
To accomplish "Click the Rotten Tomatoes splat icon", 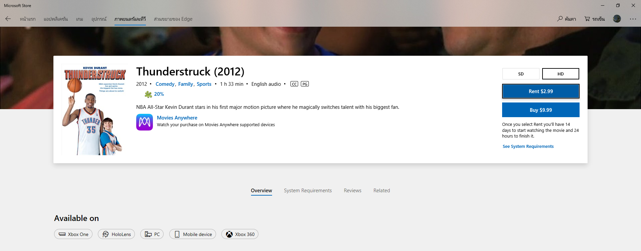I will coord(148,94).
